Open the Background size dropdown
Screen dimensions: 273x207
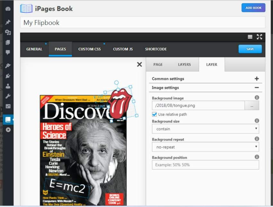click(x=205, y=129)
